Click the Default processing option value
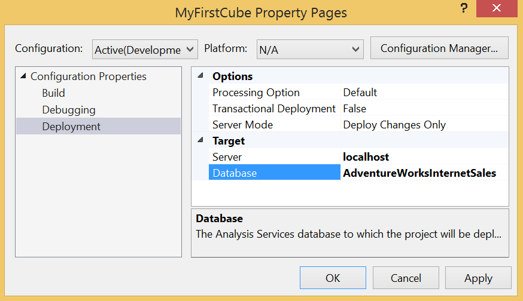Image resolution: width=523 pixels, height=301 pixels. click(x=360, y=93)
